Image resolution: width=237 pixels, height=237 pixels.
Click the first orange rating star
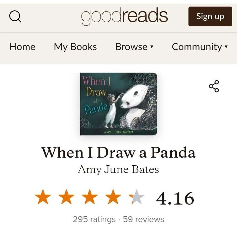(x=43, y=198)
